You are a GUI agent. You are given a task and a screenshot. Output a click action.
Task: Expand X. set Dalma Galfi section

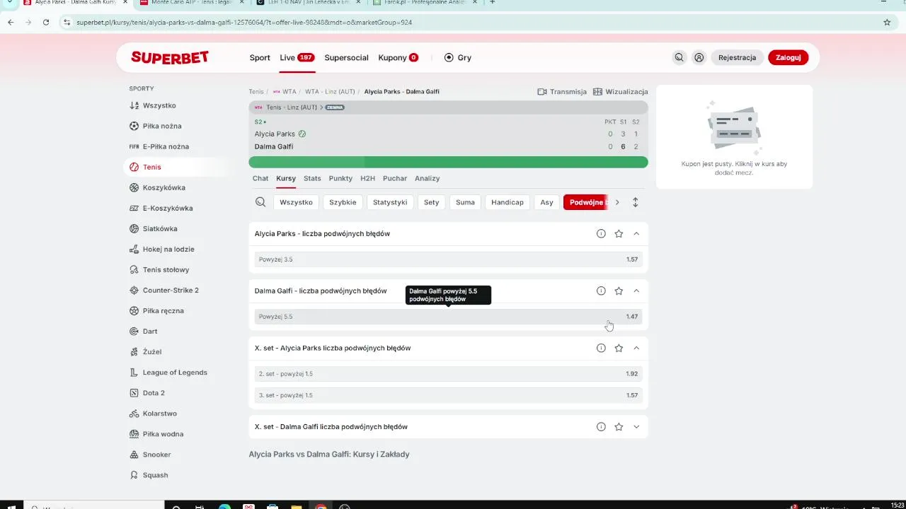(636, 426)
